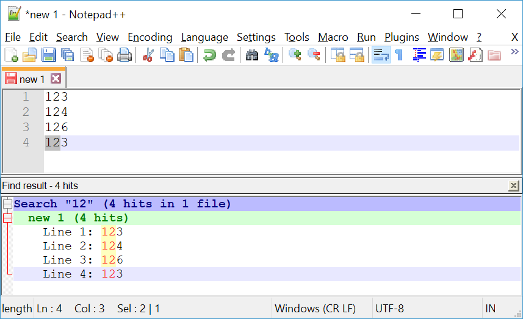523x319 pixels.
Task: Zoom out with the magnifier minus icon
Action: (314, 55)
